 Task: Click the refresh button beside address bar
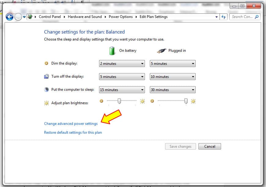pos(224,17)
